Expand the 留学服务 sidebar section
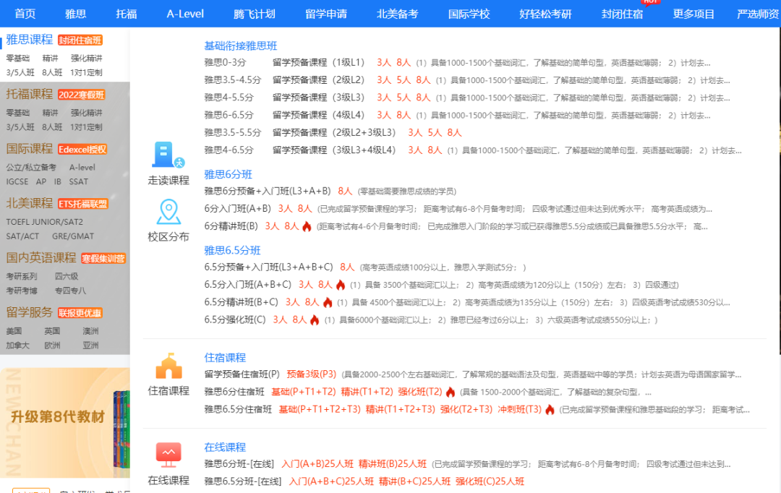781x493 pixels. [x=30, y=312]
